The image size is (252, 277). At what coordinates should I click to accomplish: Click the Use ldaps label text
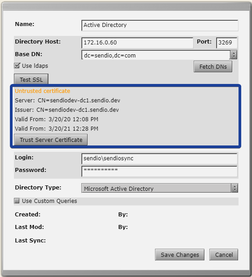click(x=35, y=66)
